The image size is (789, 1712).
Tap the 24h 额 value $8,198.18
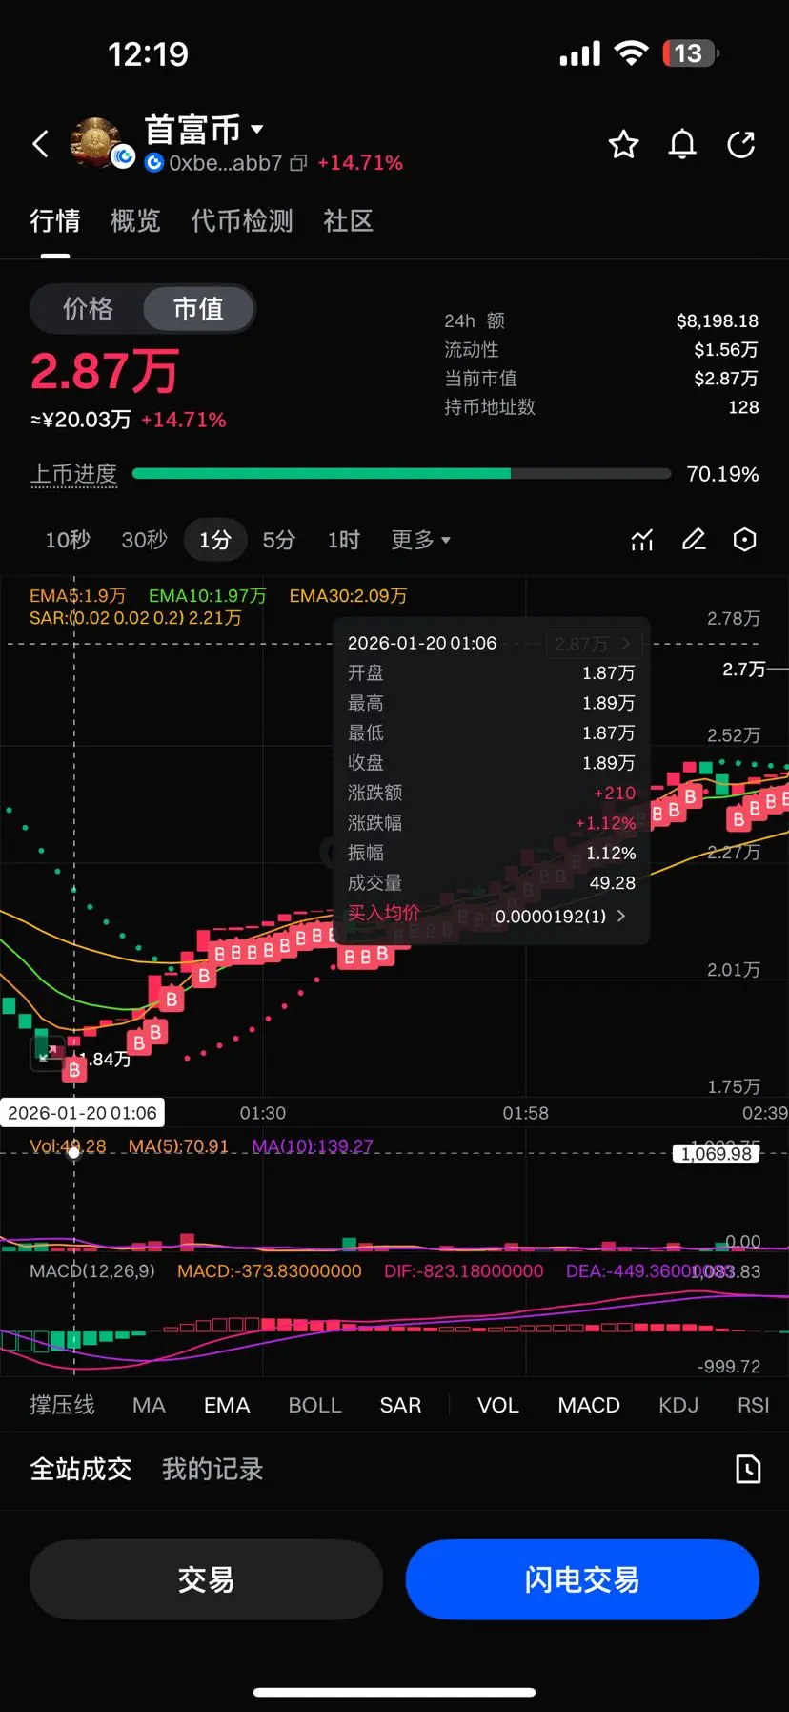(x=718, y=320)
